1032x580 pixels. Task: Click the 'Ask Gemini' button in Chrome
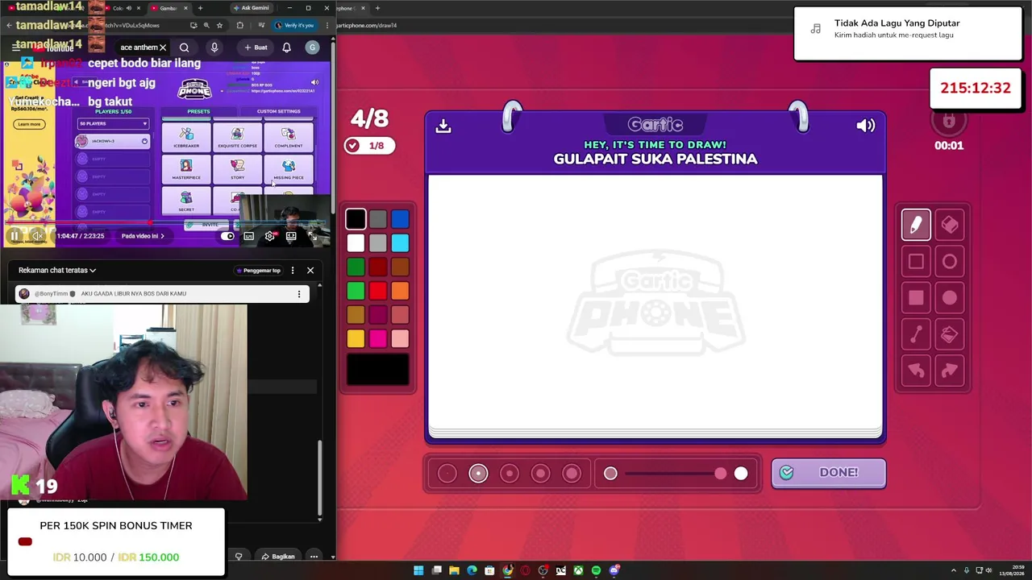pyautogui.click(x=251, y=8)
